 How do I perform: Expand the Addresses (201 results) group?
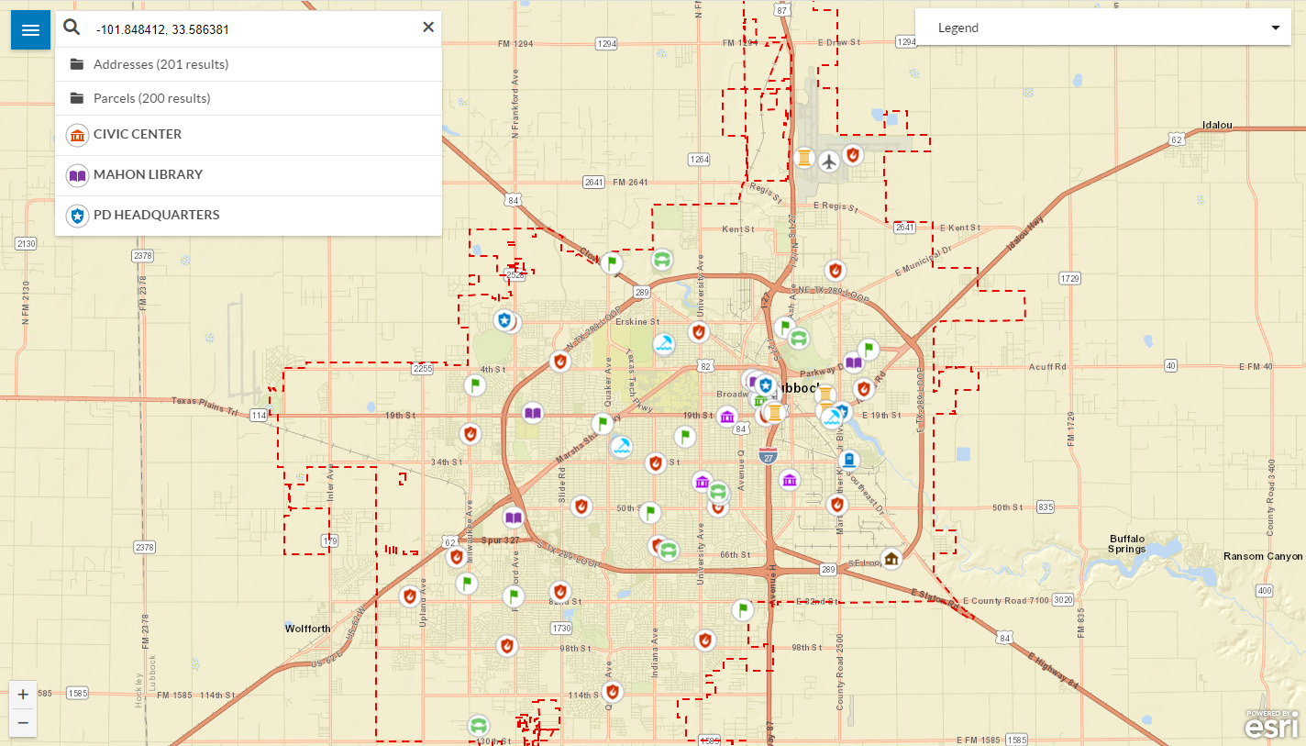pos(249,64)
